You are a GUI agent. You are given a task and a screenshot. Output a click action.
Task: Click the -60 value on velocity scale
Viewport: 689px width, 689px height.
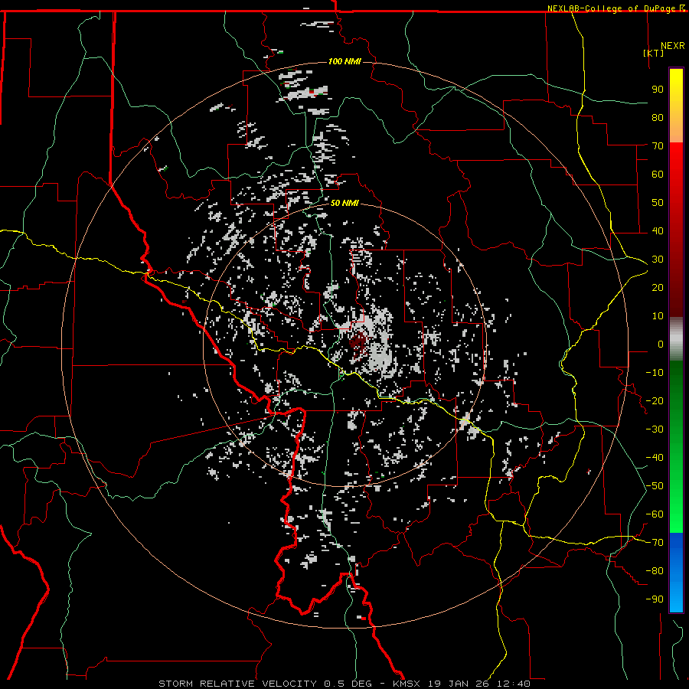pos(655,514)
